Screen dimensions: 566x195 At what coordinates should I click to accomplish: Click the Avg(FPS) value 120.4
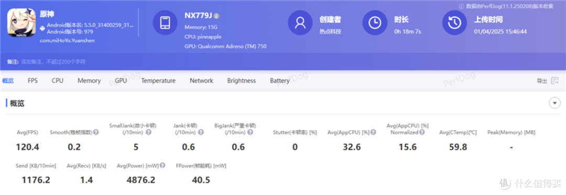coord(27,147)
